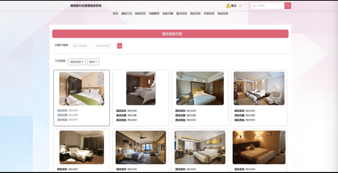Click the text 酒店类型3

click(191, 120)
